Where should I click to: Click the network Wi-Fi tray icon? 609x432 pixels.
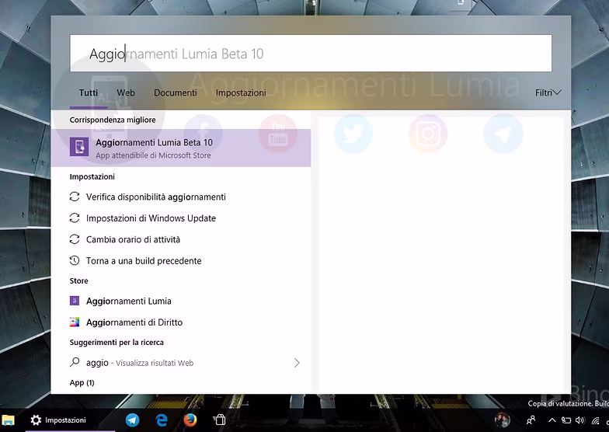[x=595, y=420]
